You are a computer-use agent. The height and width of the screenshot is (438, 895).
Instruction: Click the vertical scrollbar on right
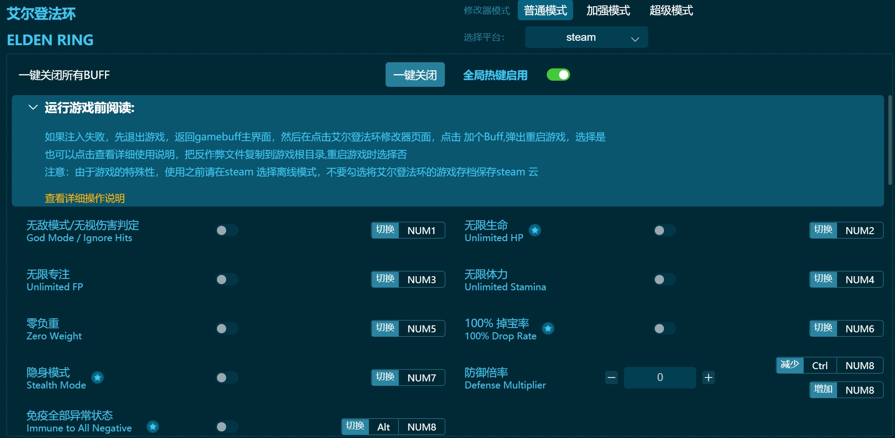pos(890,140)
